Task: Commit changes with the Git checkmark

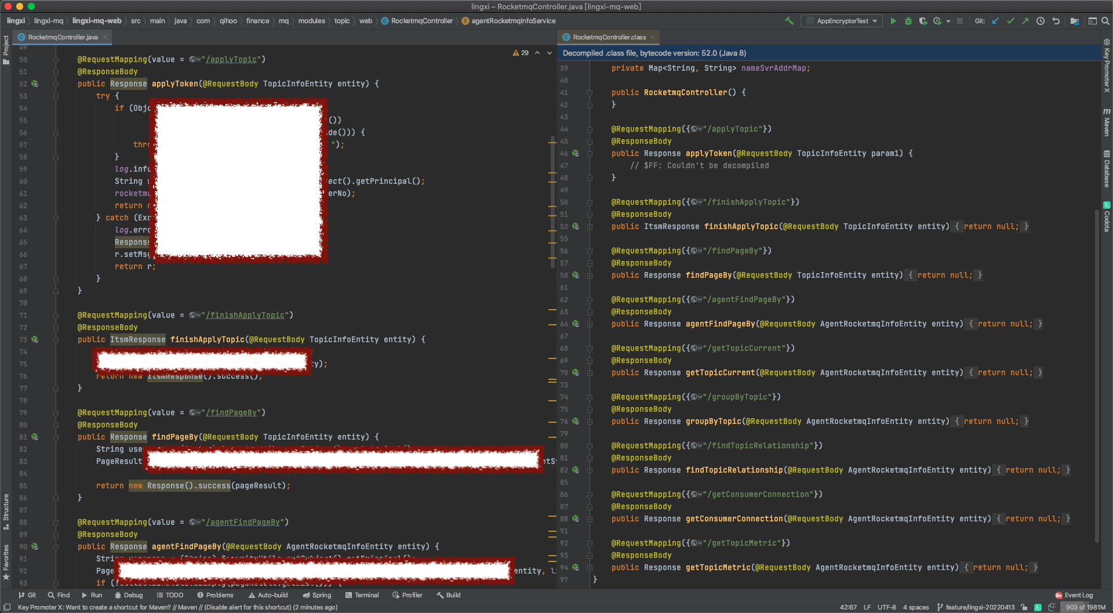Action: click(1010, 21)
